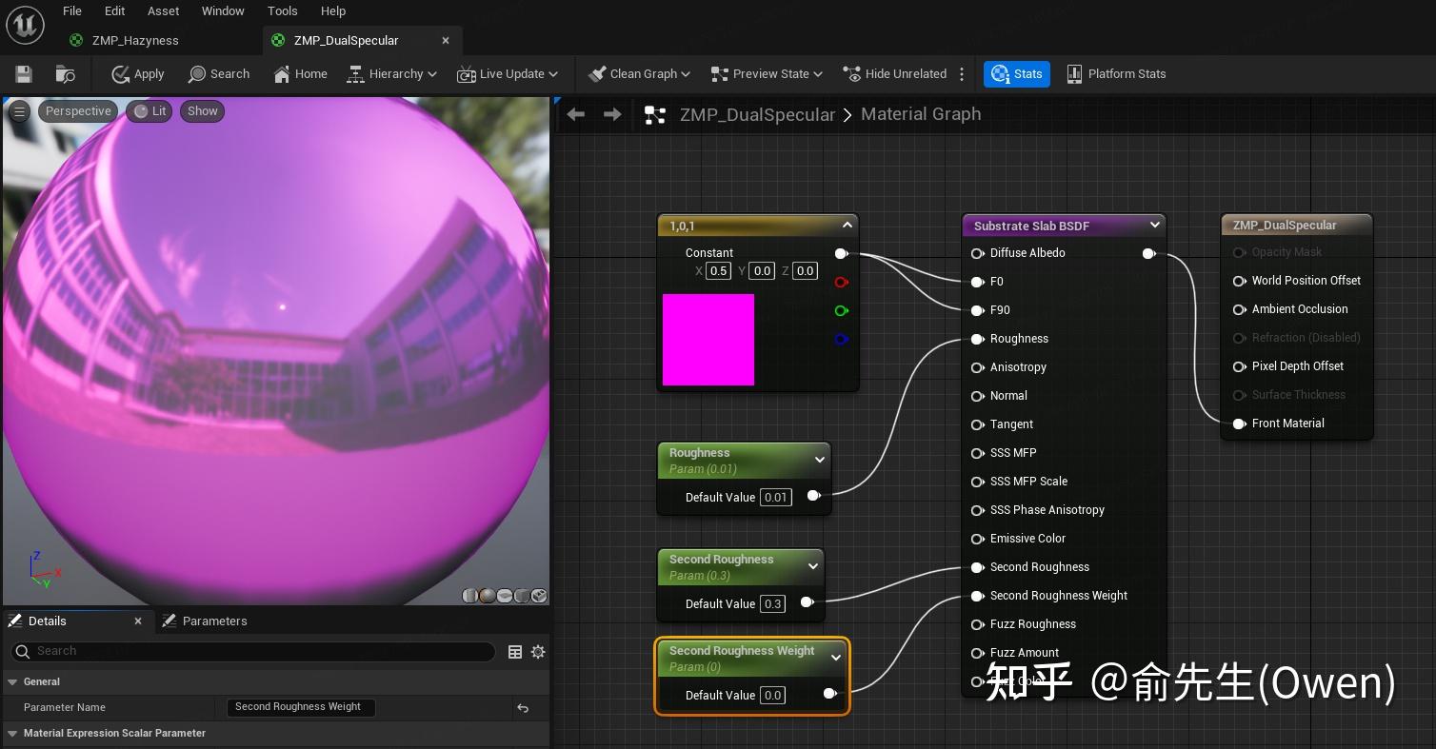1436x749 pixels.
Task: Switch to the ZMP_Hazyness tab
Action: pyautogui.click(x=134, y=40)
